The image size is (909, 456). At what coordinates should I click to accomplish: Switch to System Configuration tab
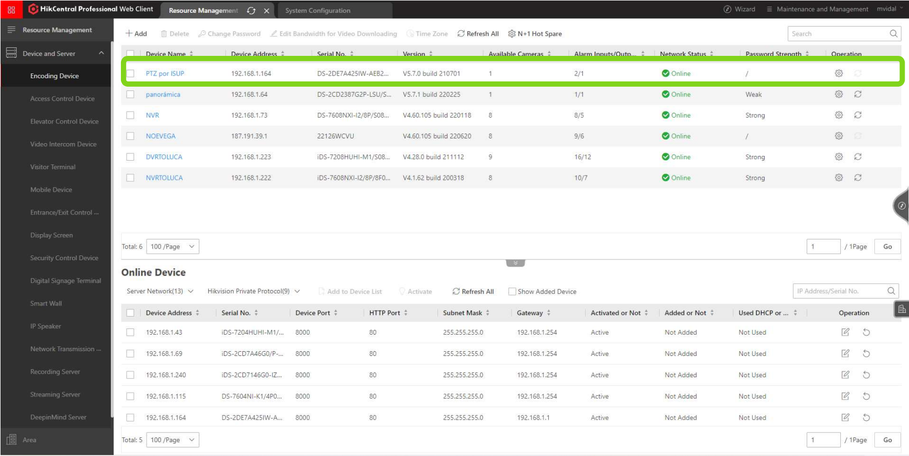[318, 11]
